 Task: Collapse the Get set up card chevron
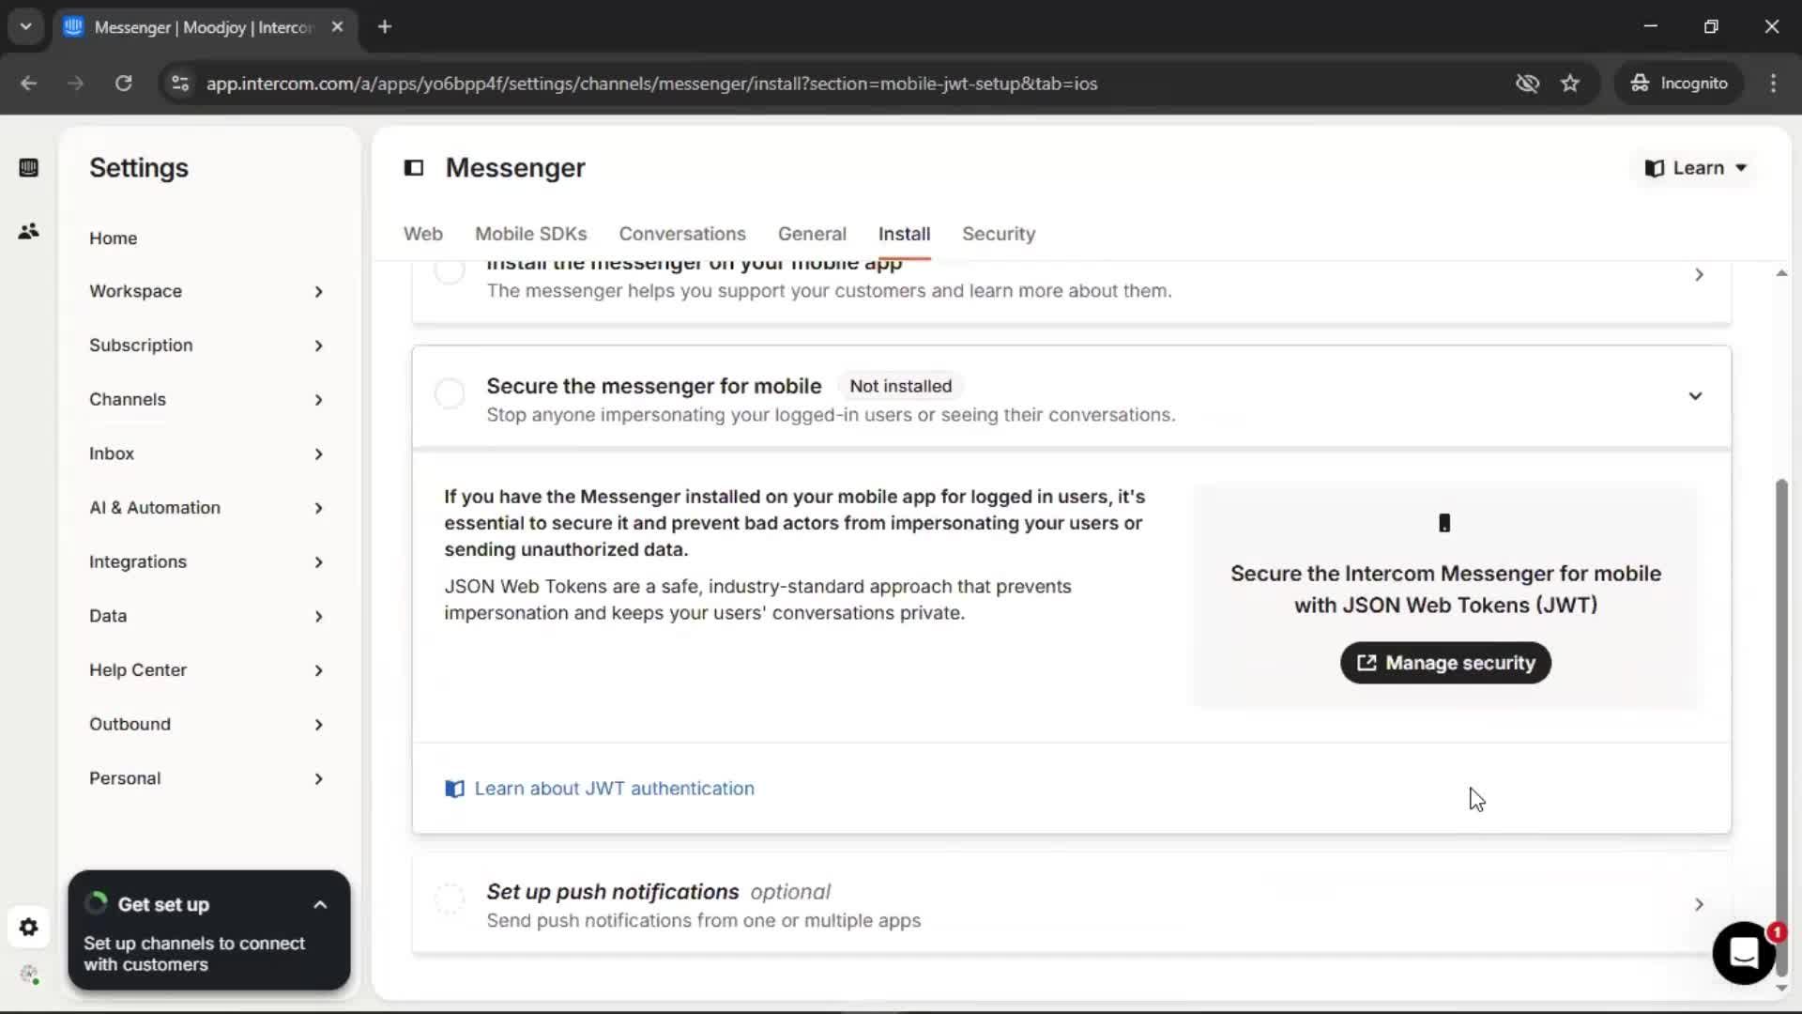tap(320, 905)
